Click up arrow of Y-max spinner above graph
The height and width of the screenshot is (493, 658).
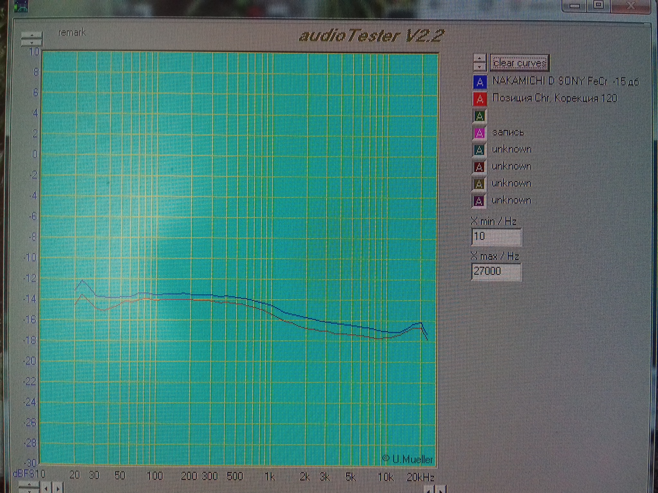31,35
